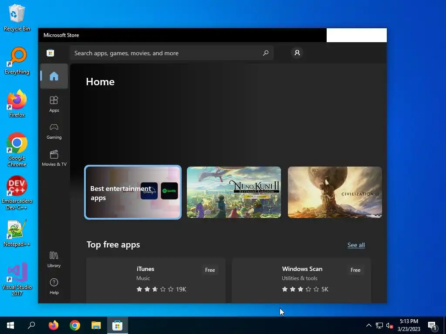Click the muted volume tray icon
Screen dimensions: 446x334
[x=390, y=325]
